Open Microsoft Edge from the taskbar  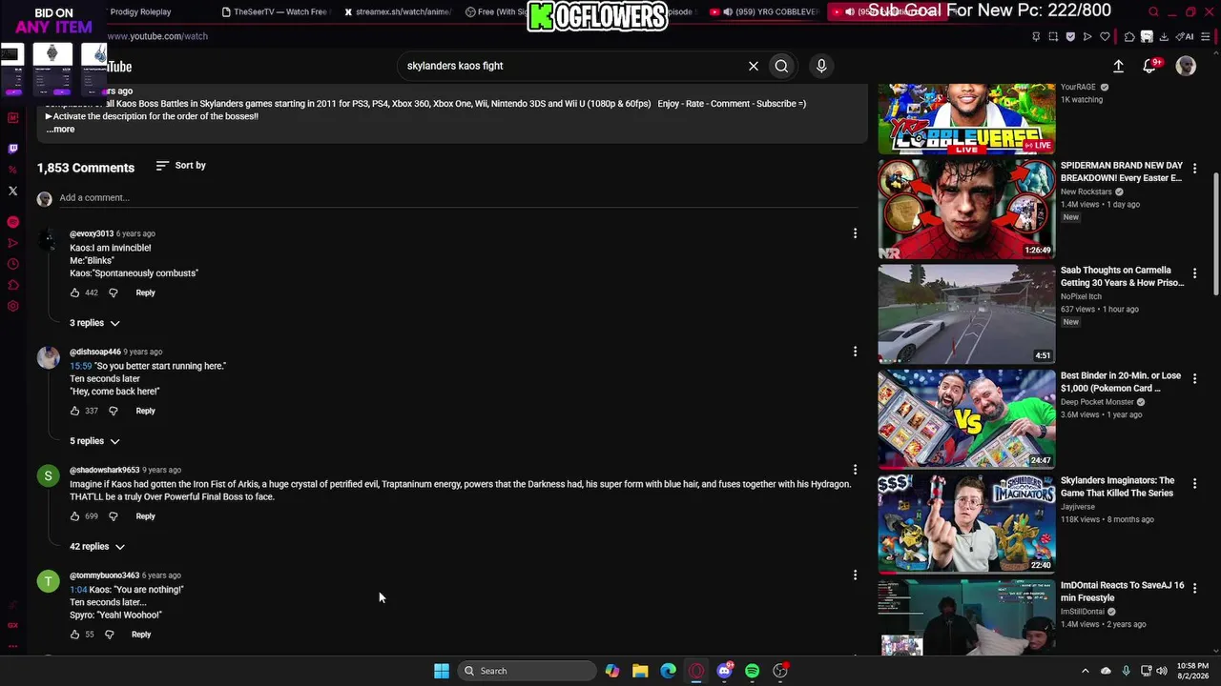tap(668, 671)
